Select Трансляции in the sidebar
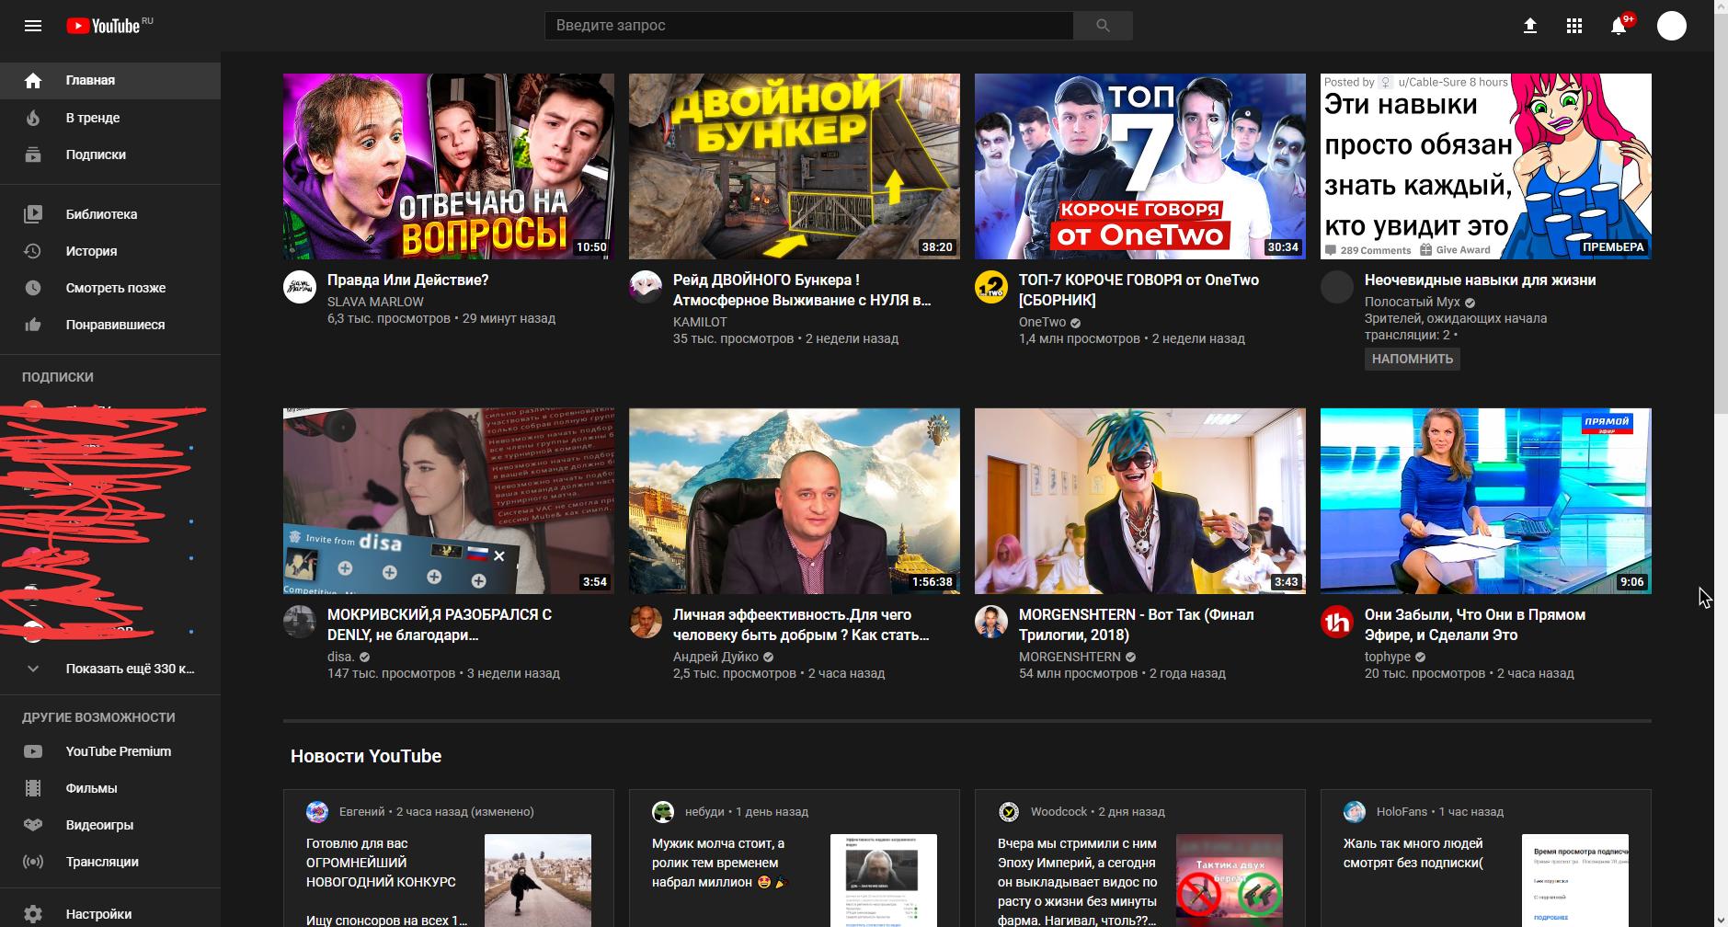1728x927 pixels. pyautogui.click(x=110, y=862)
